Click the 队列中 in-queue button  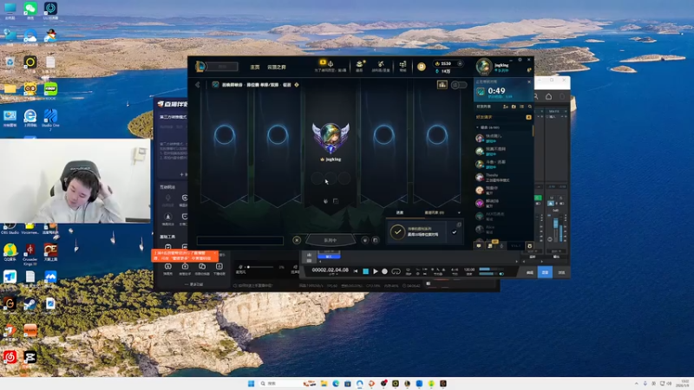(331, 240)
